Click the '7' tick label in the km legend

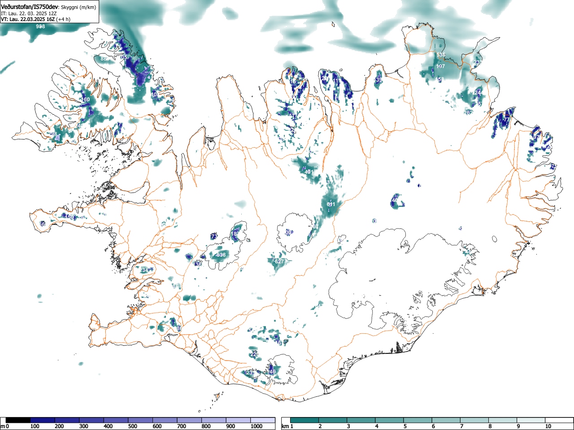462,426
